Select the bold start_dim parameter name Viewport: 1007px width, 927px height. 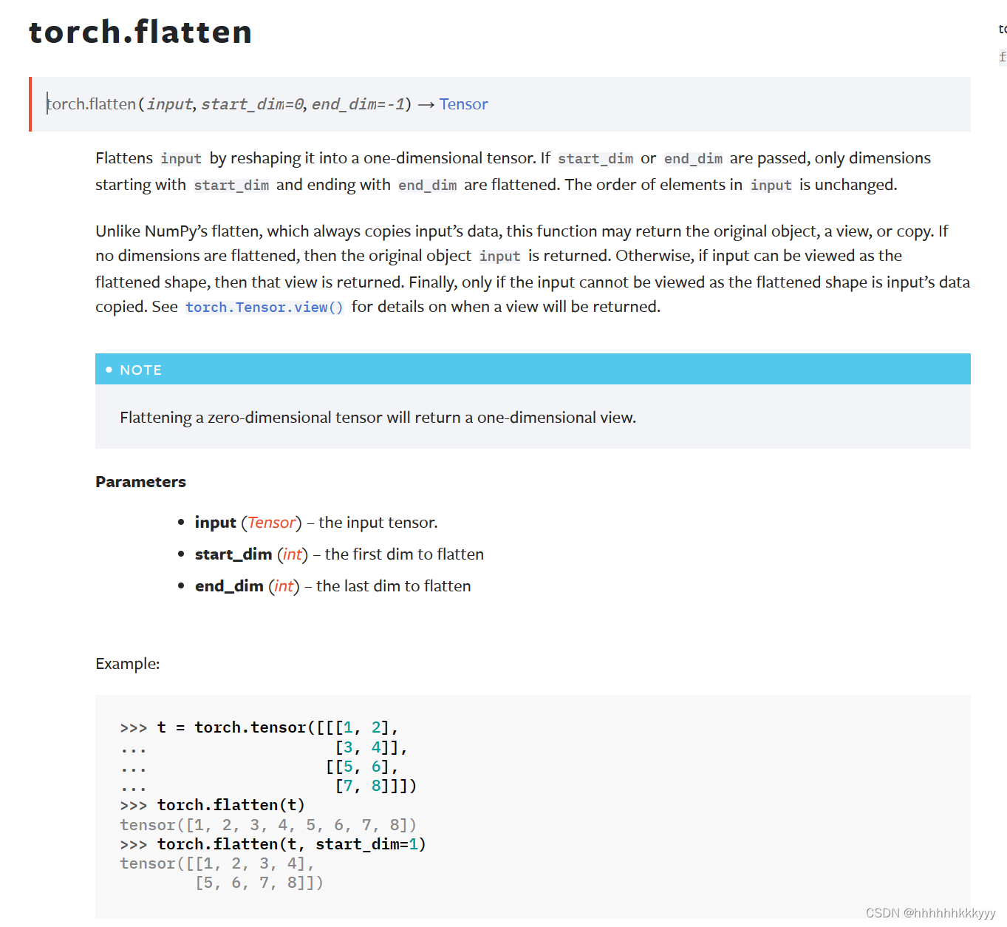click(233, 554)
